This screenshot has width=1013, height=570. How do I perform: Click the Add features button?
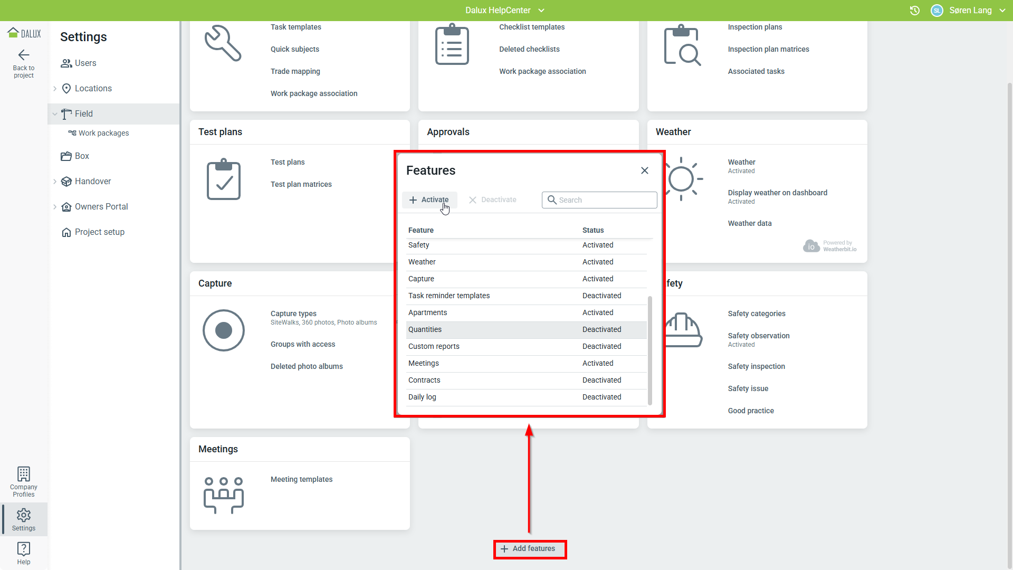[x=529, y=549]
